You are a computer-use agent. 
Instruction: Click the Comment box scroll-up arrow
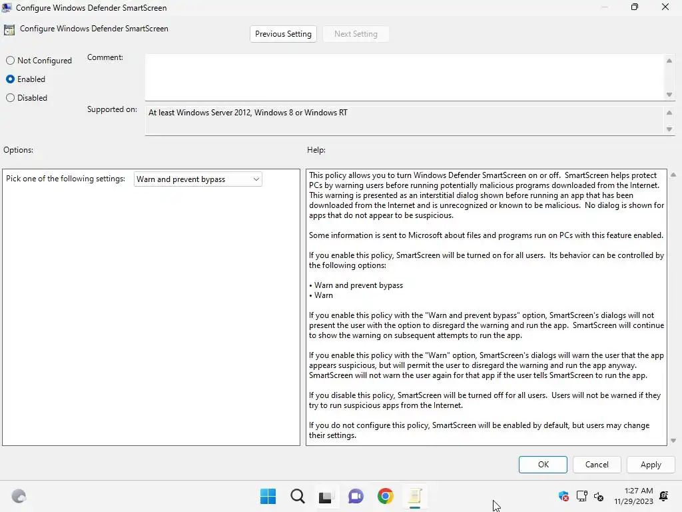click(x=669, y=61)
